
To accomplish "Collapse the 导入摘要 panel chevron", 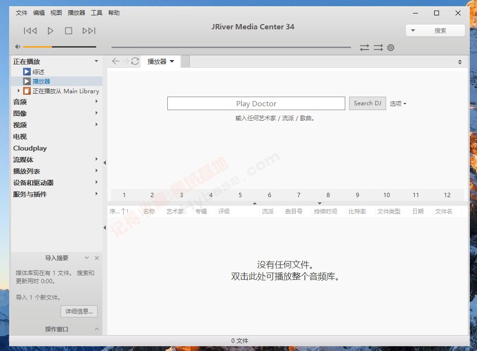I will point(87,258).
